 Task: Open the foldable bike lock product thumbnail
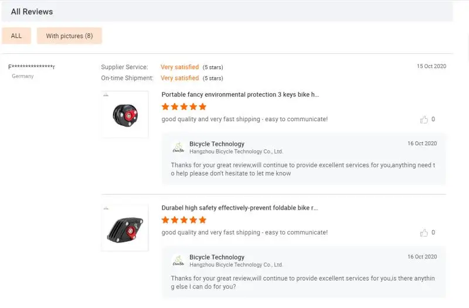[x=124, y=227]
